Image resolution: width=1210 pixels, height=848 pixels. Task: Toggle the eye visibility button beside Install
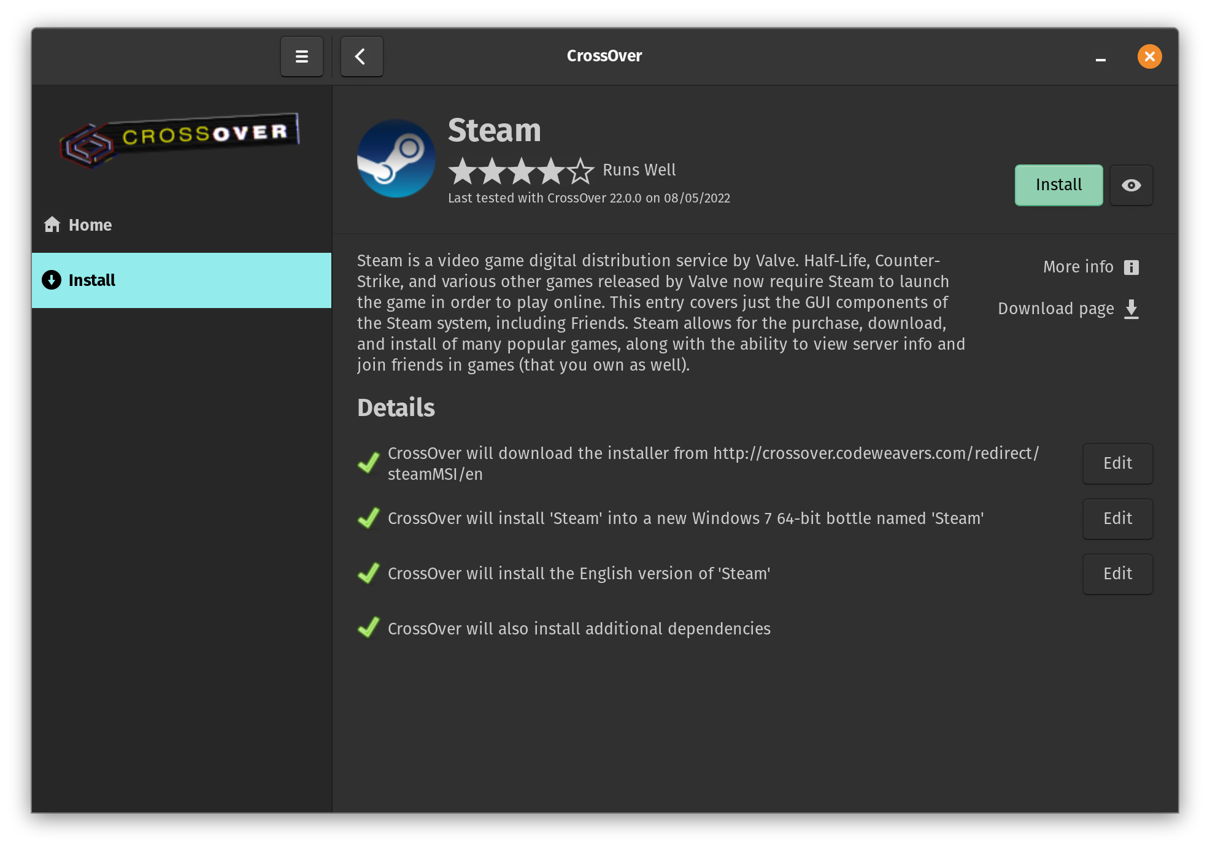pyautogui.click(x=1131, y=185)
